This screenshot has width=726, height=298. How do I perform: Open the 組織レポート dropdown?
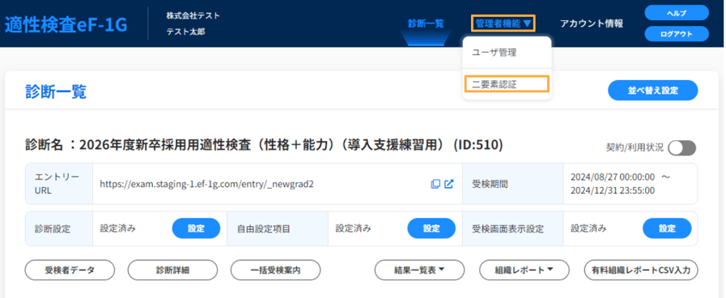coord(524,270)
